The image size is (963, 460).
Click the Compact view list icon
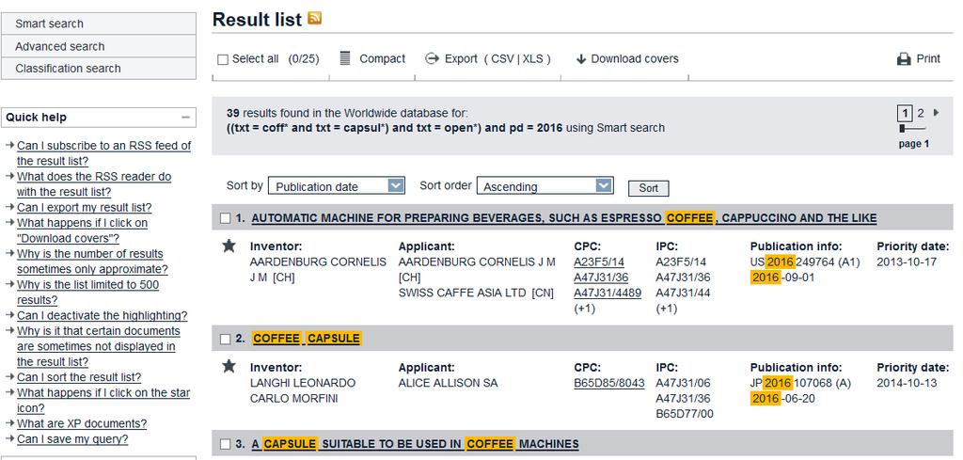point(345,58)
